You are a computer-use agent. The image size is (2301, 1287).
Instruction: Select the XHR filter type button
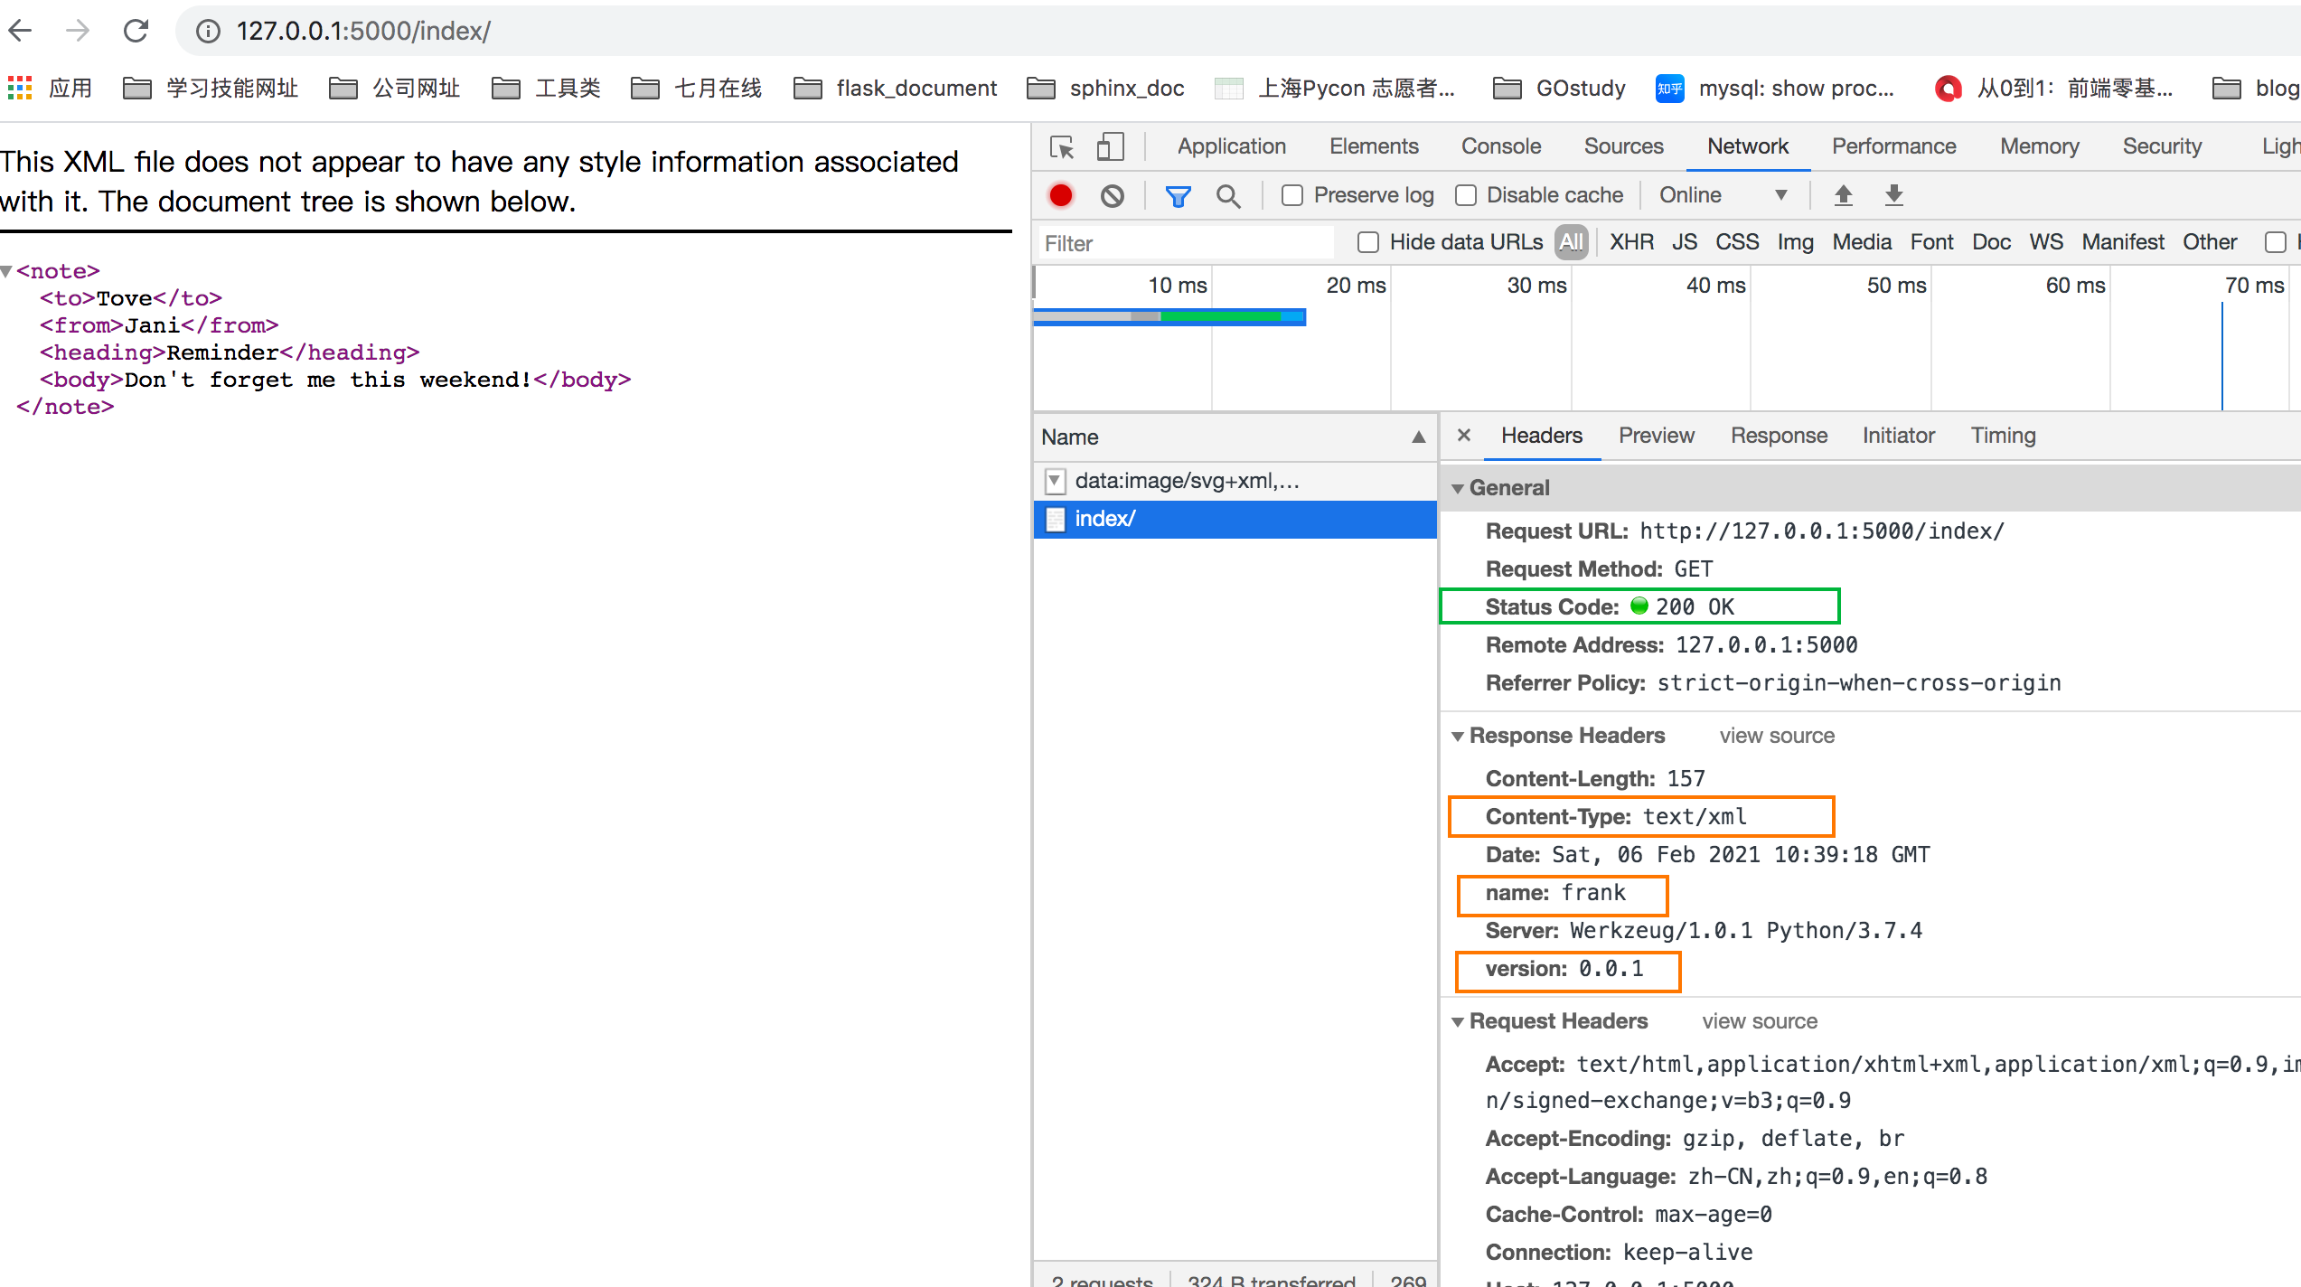tap(1631, 242)
